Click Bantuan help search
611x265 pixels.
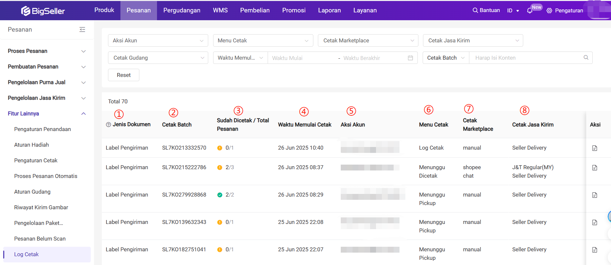click(486, 10)
